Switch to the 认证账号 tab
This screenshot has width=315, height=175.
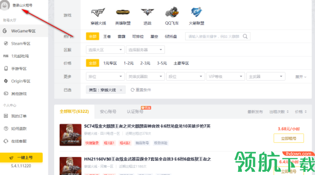[135, 111]
